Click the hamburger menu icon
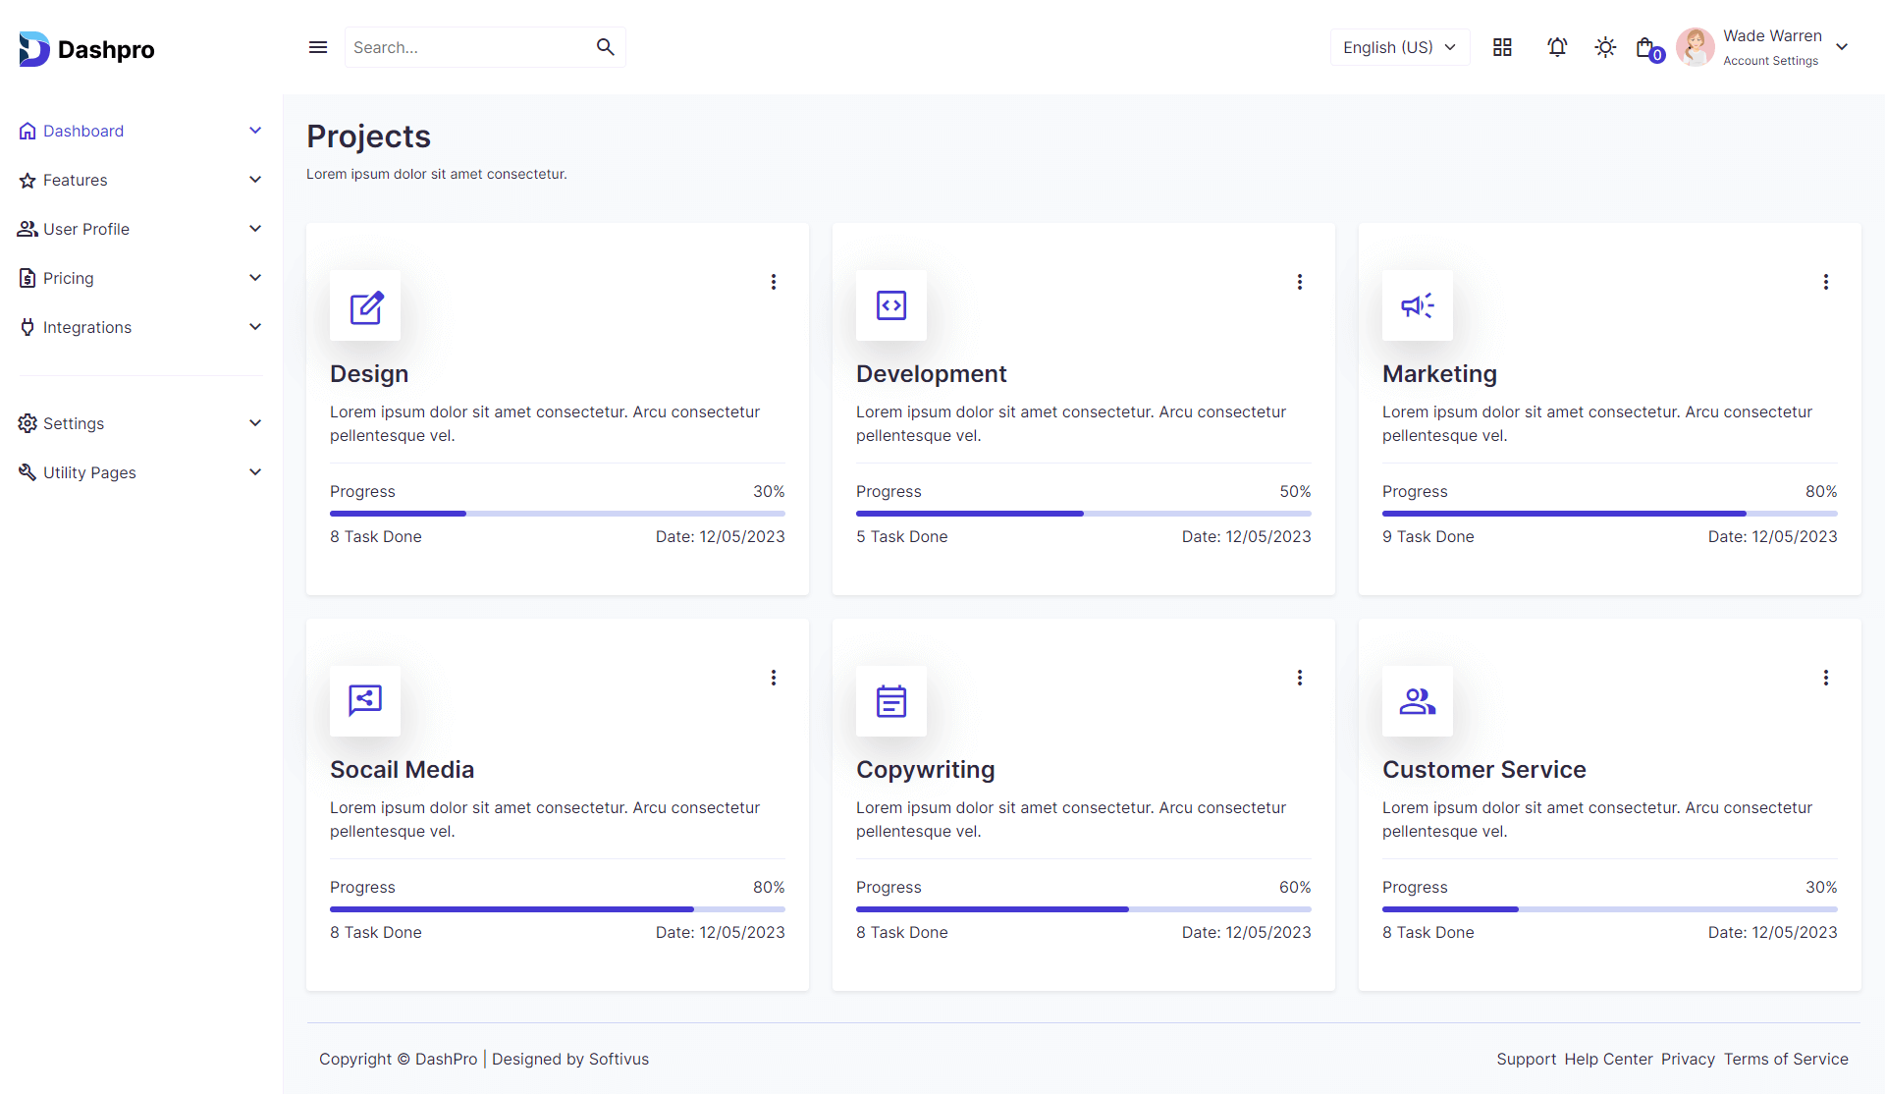 click(318, 47)
